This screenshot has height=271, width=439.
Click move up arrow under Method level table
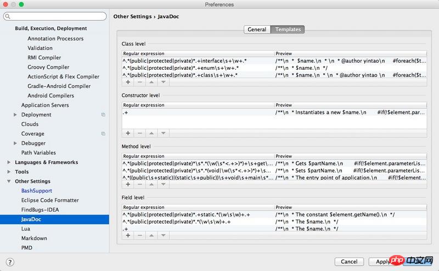tap(151, 184)
